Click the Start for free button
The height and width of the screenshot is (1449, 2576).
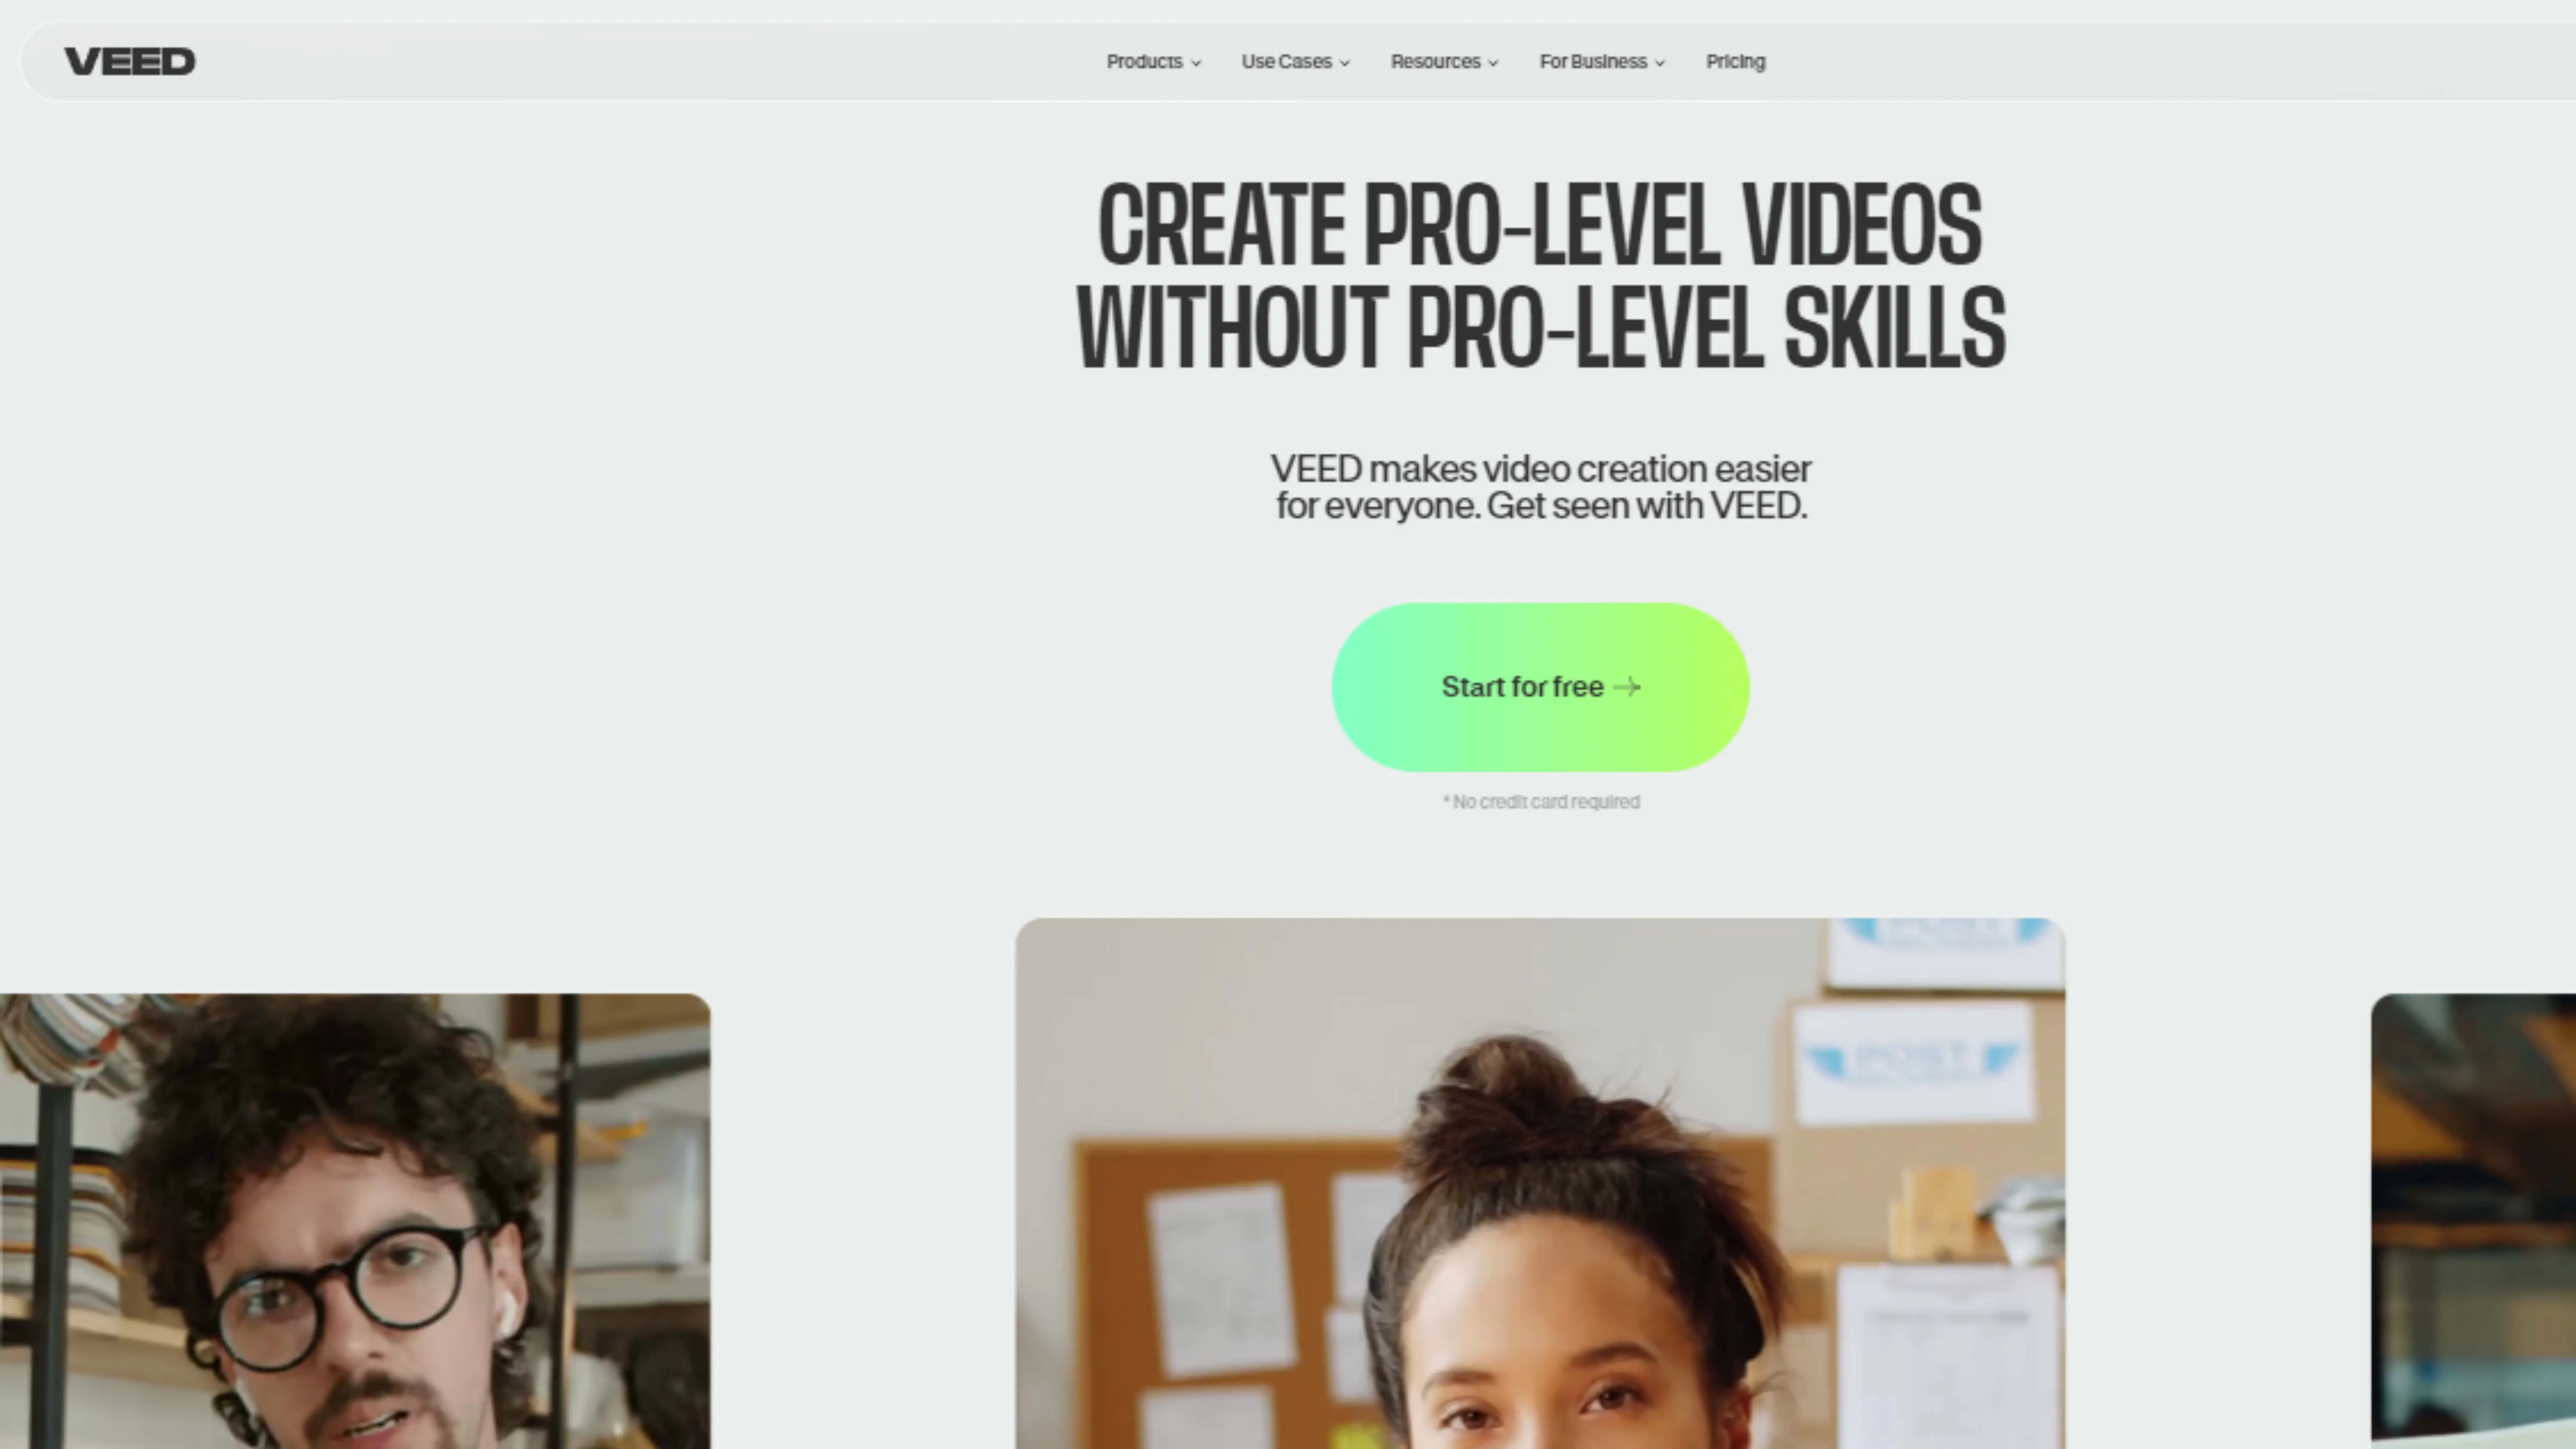[x=1540, y=687]
